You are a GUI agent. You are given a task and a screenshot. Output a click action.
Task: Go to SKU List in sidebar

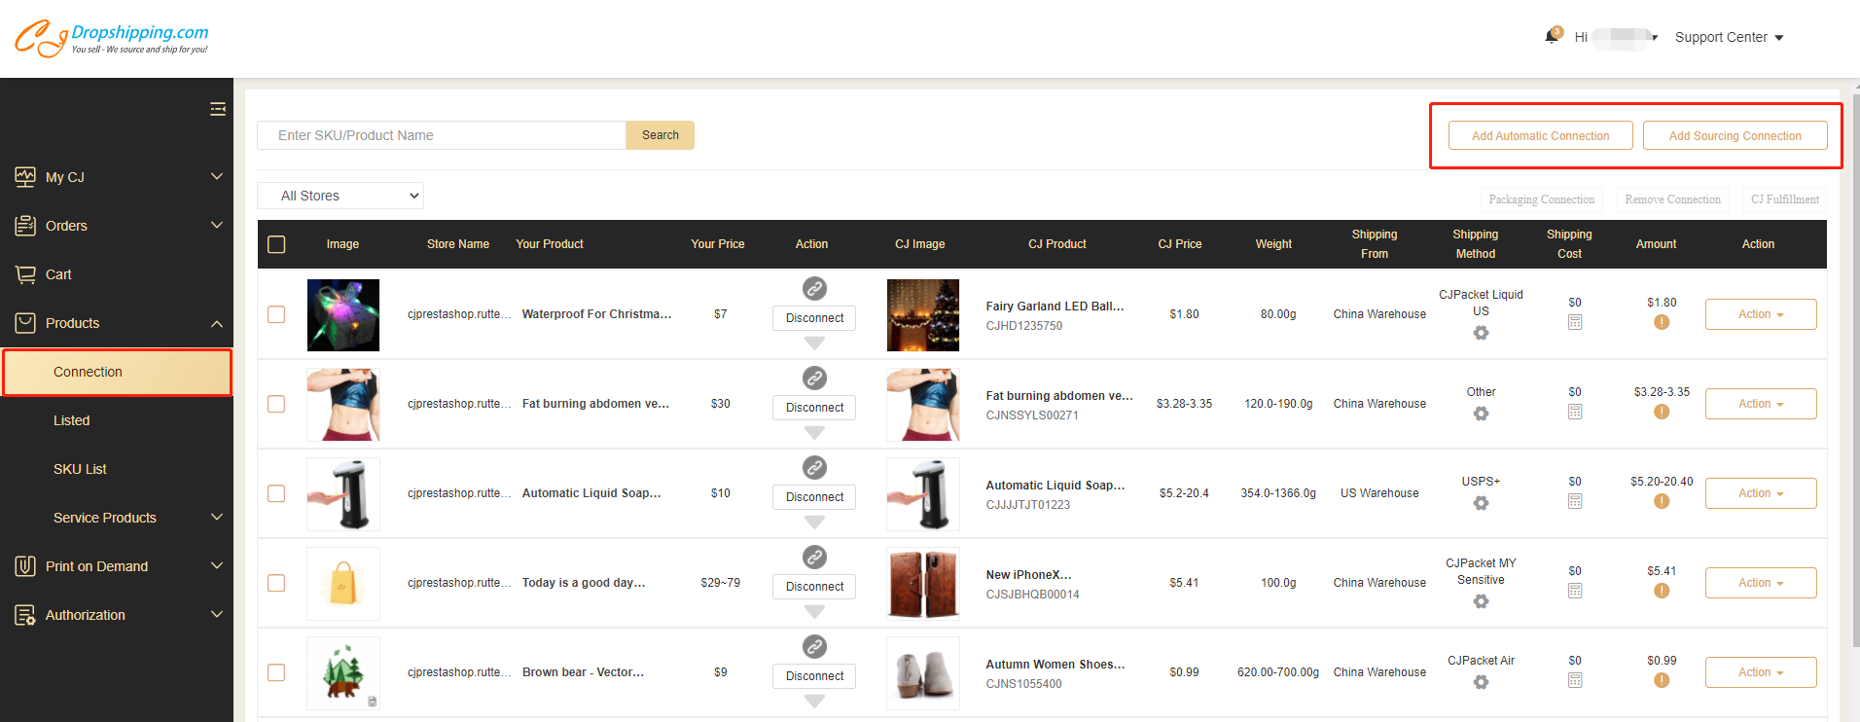click(x=80, y=469)
